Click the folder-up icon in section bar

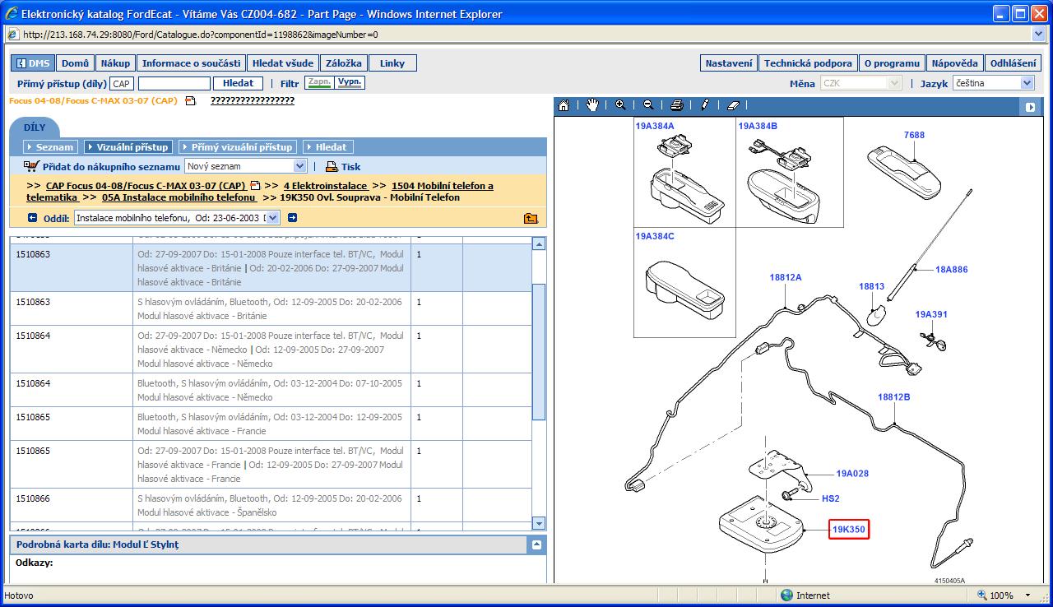pos(531,218)
